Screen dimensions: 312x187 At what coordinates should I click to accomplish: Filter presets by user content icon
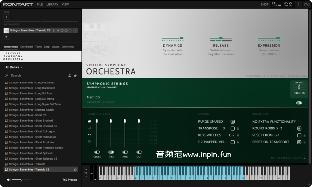(69, 76)
